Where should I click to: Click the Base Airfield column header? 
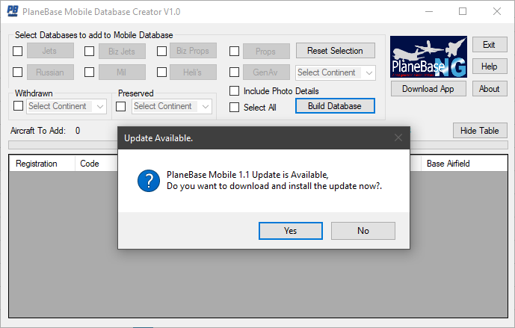pos(448,164)
